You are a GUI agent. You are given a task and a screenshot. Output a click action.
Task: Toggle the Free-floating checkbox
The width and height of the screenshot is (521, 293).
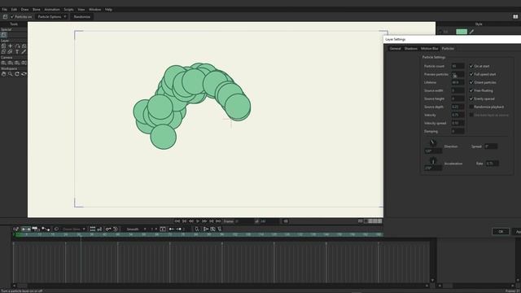coord(471,90)
